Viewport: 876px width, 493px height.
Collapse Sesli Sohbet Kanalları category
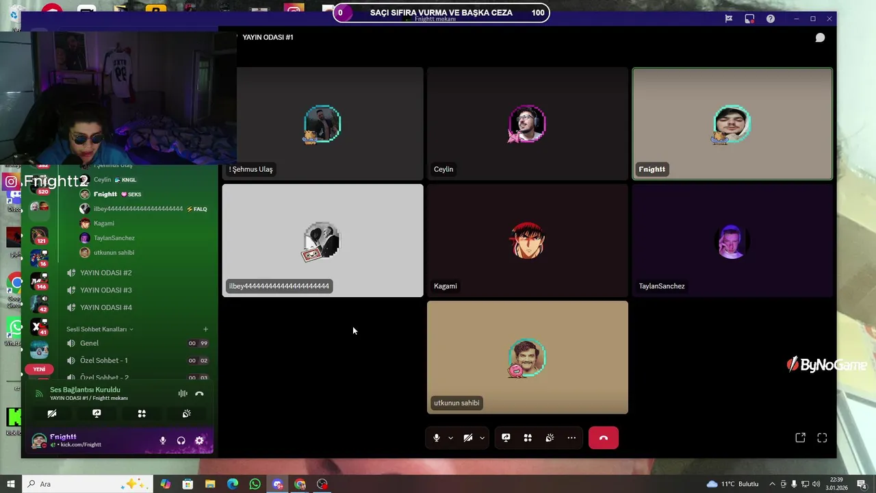[x=100, y=329]
